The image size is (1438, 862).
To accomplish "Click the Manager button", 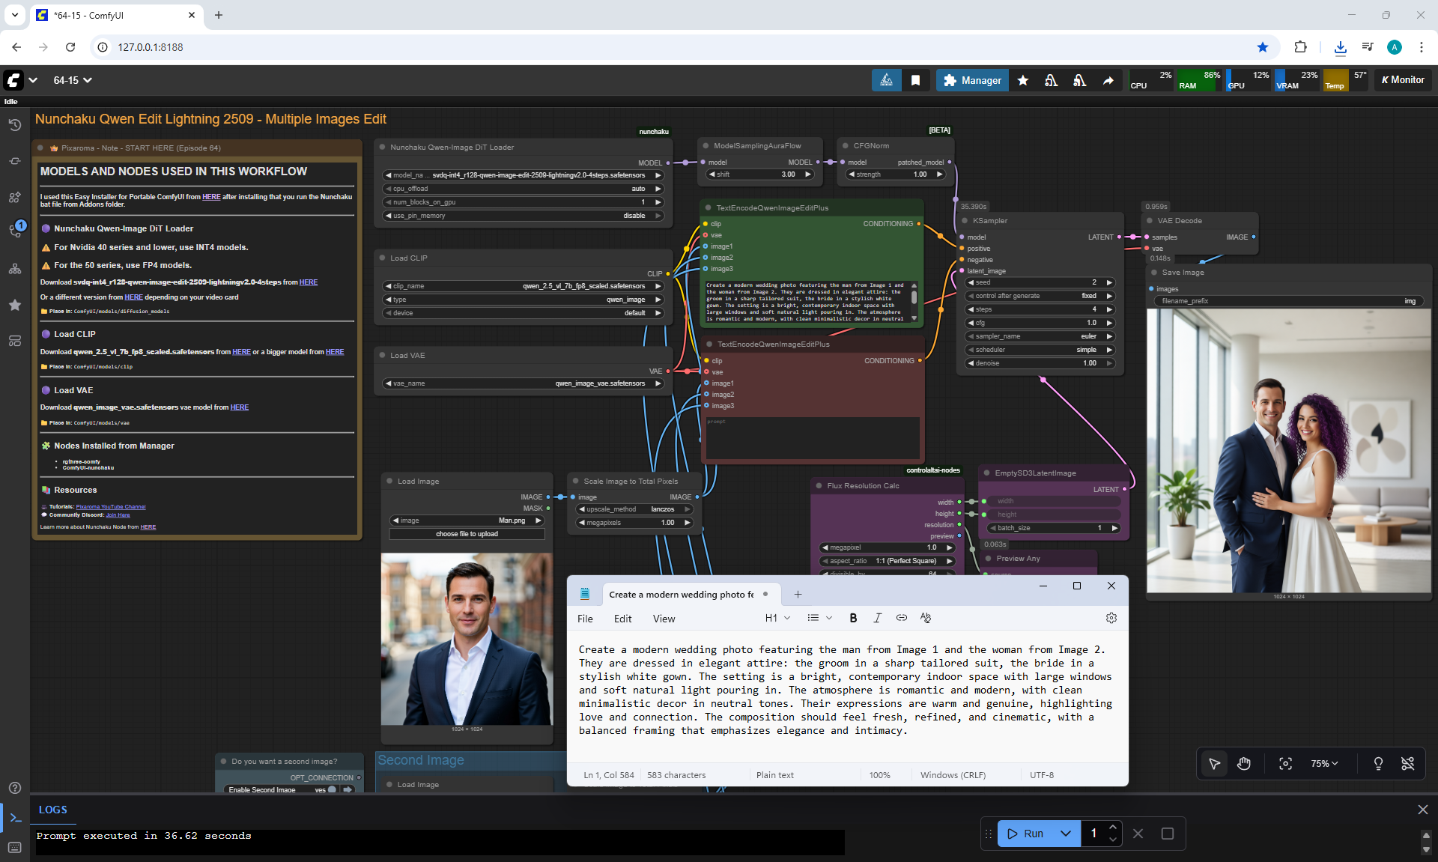I will point(972,80).
